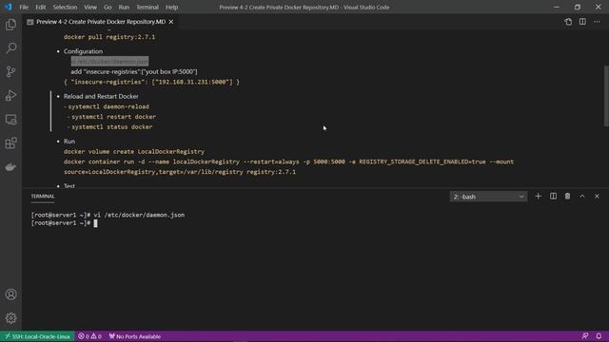The height and width of the screenshot is (342, 609).
Task: Open the Run menu
Action: pos(124,7)
